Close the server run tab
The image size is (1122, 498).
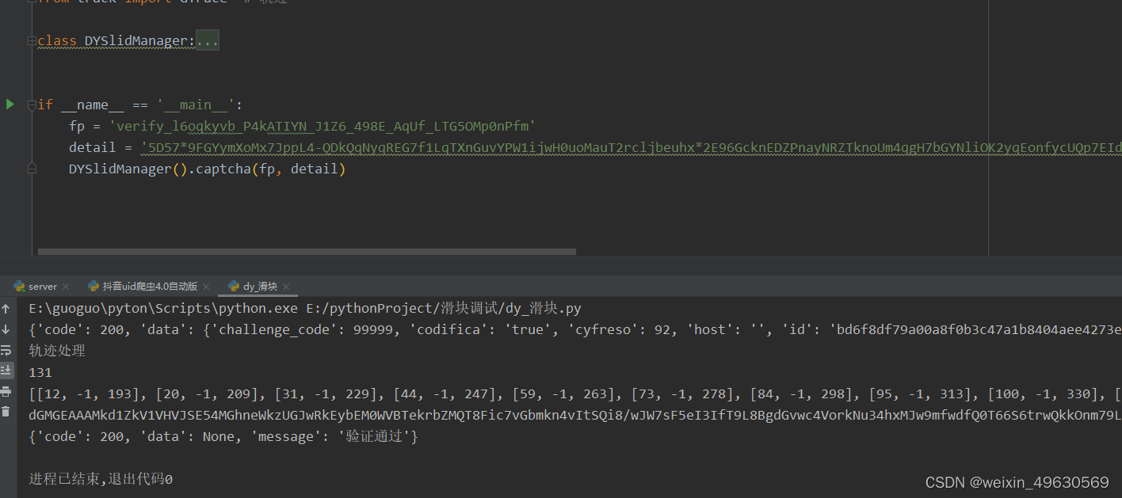[66, 287]
